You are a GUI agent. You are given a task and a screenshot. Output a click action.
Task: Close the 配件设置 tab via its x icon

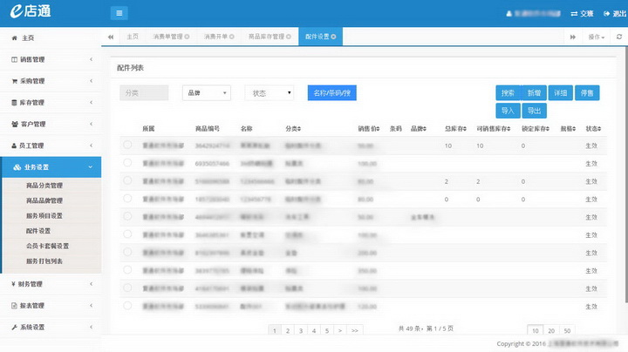pos(333,37)
